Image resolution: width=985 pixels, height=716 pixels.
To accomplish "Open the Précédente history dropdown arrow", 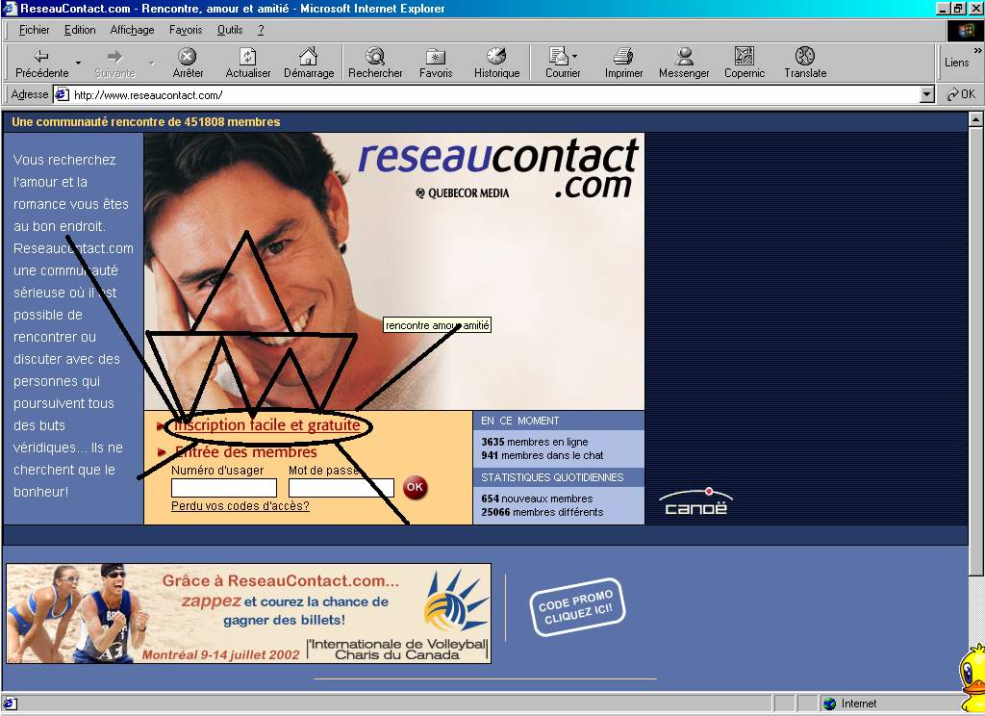I will [x=78, y=63].
